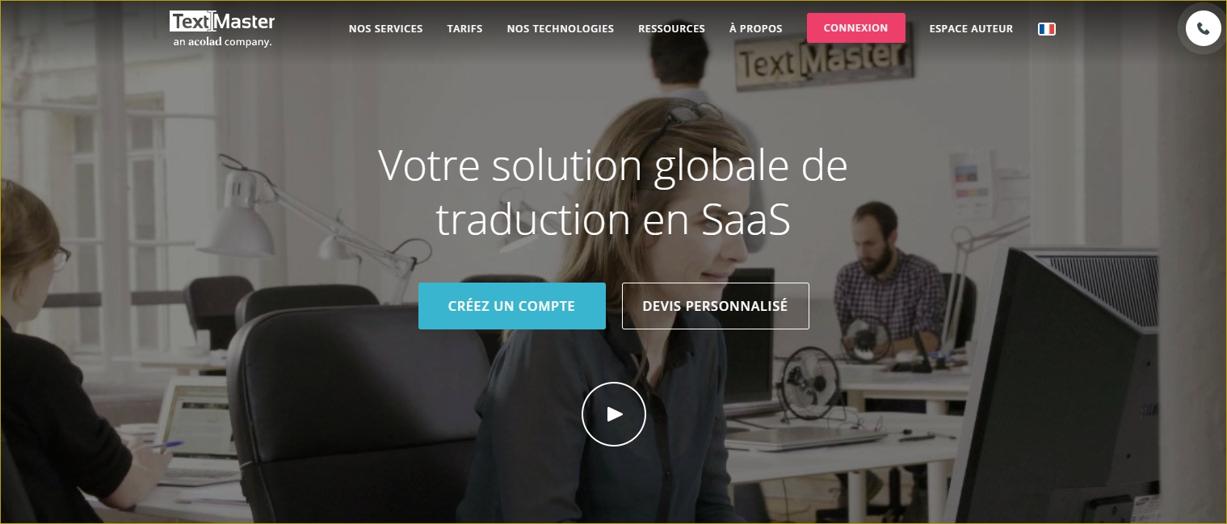Click the "traduction en SaaS" headline line

click(613, 220)
